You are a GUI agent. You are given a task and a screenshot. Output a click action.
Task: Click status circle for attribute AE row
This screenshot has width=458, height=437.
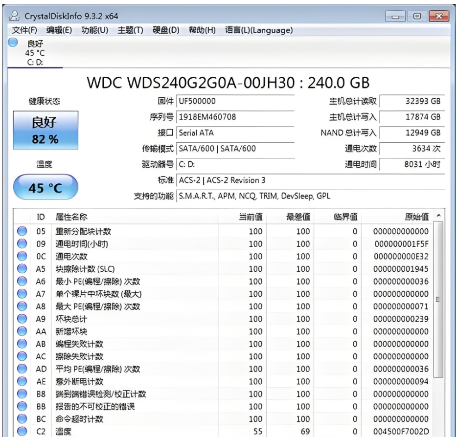pyautogui.click(x=22, y=382)
